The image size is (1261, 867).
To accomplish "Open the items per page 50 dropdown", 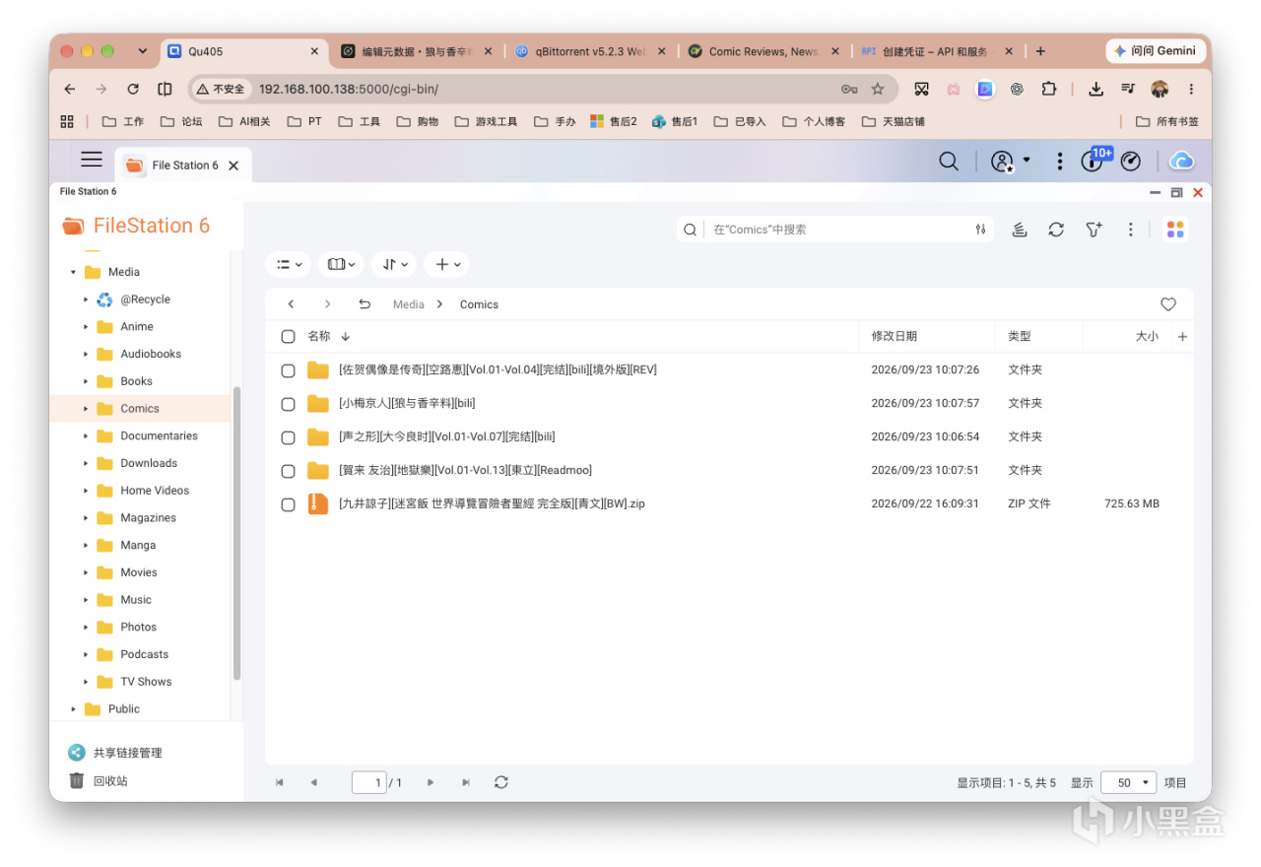I will (x=1128, y=782).
